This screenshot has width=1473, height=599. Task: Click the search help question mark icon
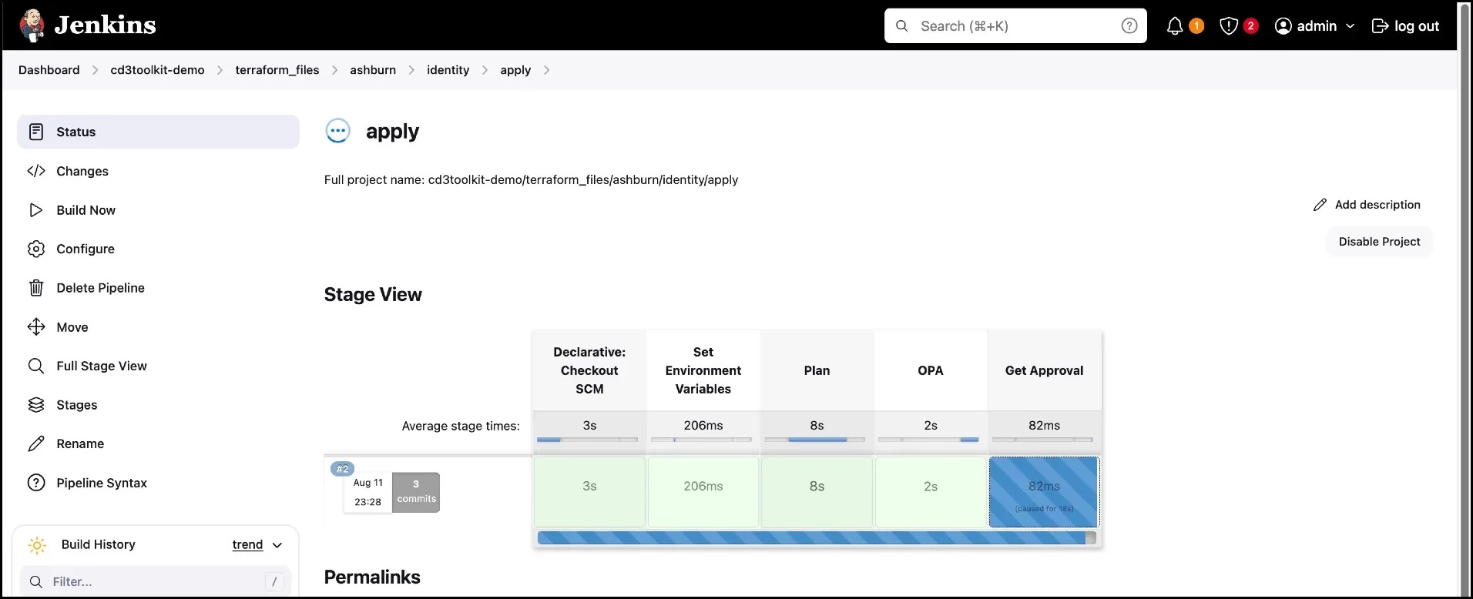click(x=1129, y=26)
